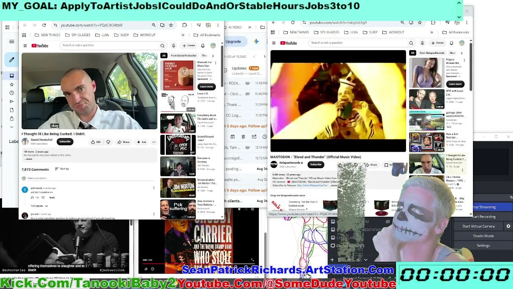Image resolution: width=513 pixels, height=289 pixels.
Task: Expand more labels chevron in Gmail's sidebar
Action: [12, 127]
